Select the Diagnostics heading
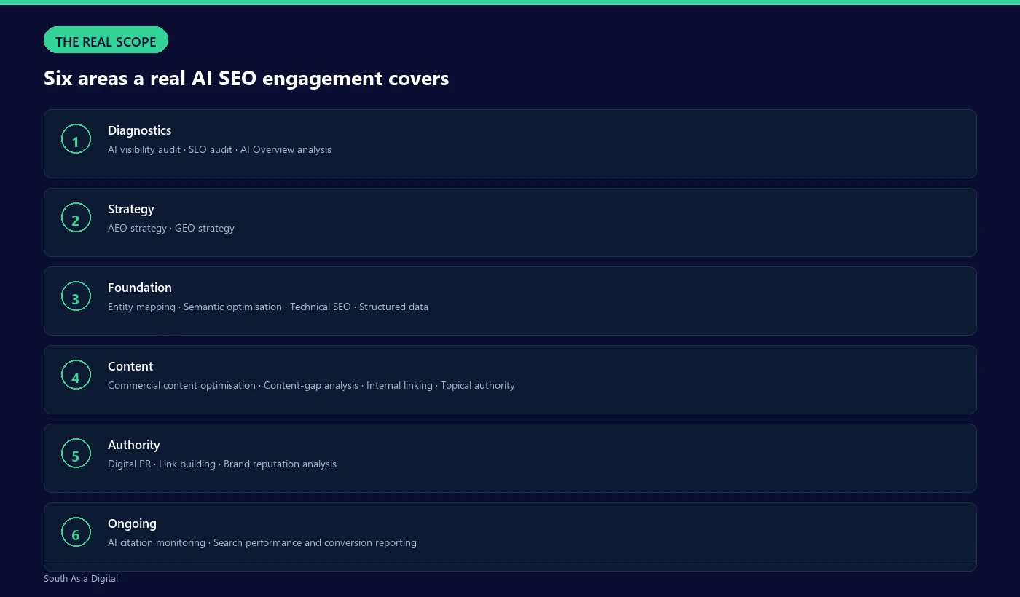 [x=139, y=130]
